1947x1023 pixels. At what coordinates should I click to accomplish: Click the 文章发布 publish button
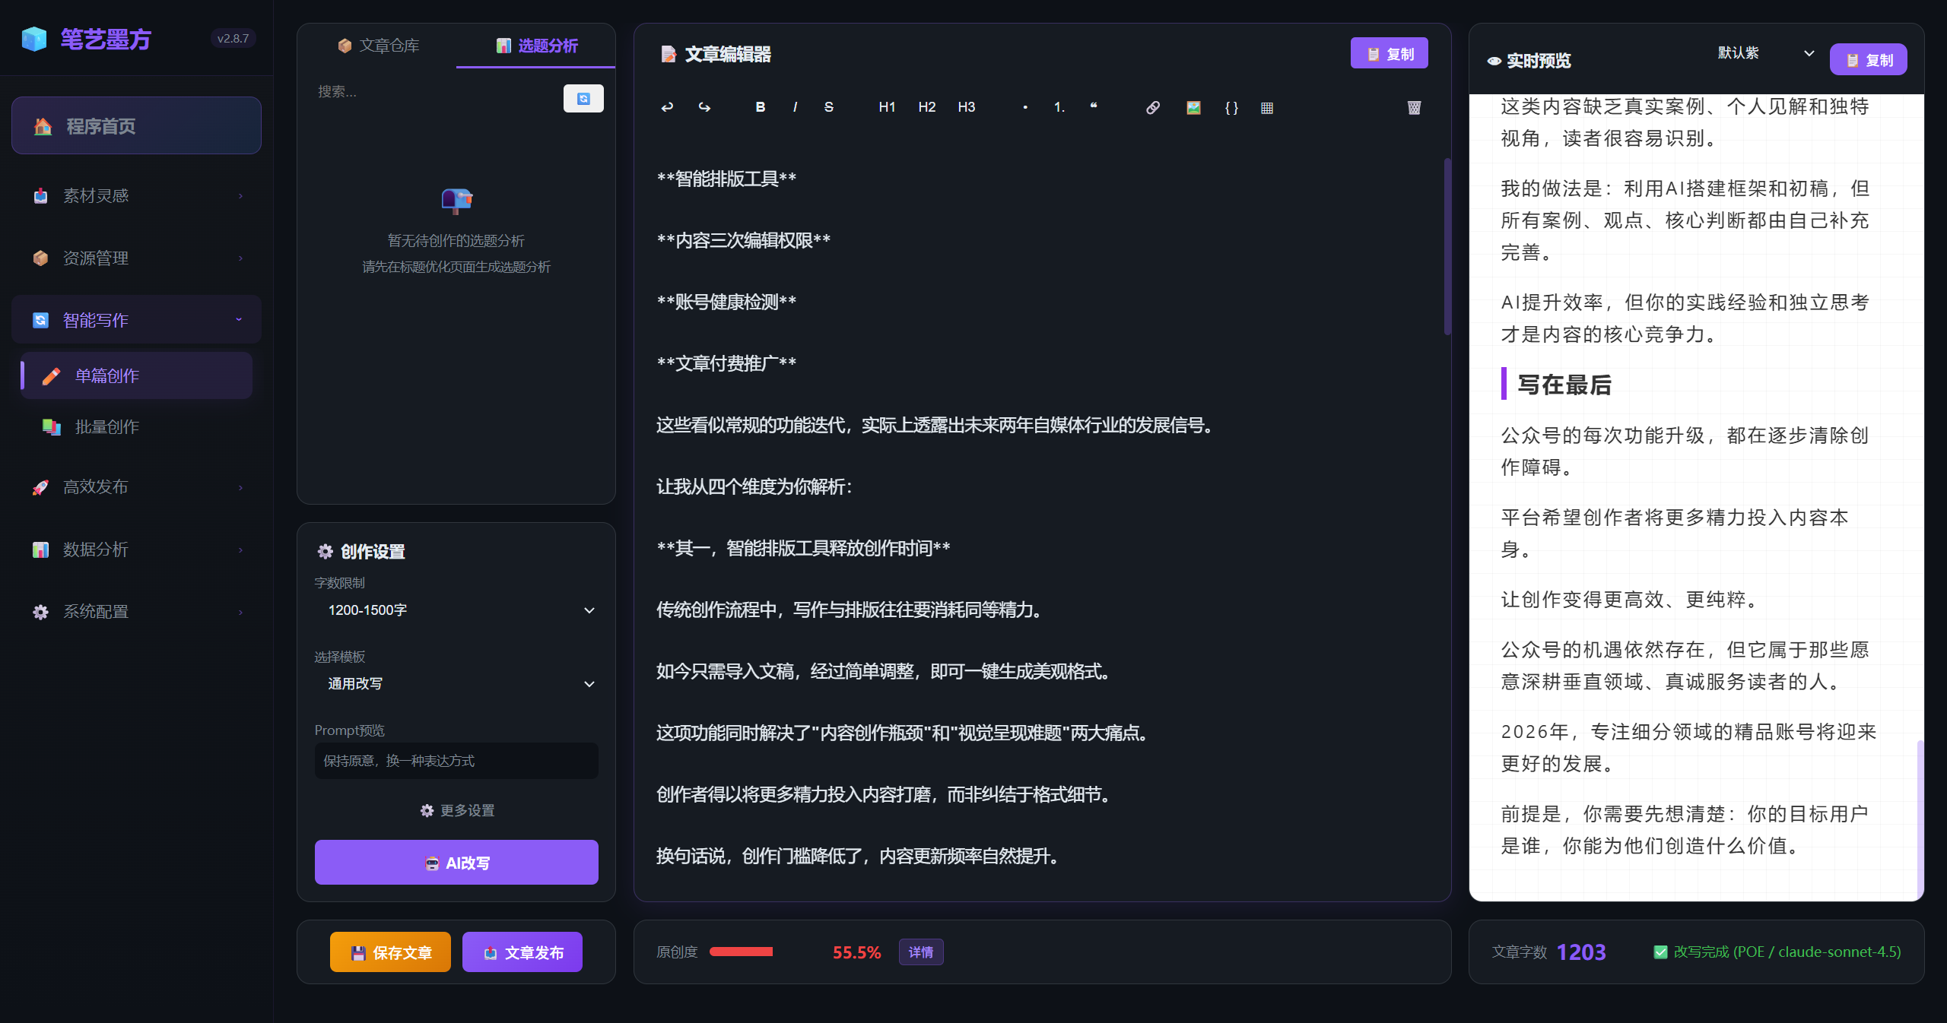522,952
